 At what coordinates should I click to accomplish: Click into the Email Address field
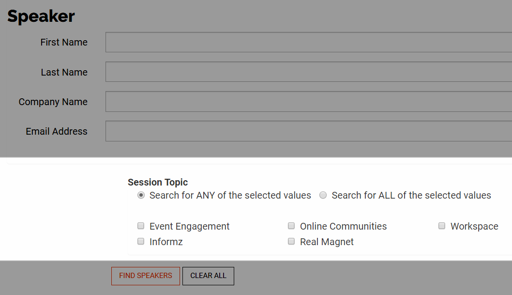309,131
